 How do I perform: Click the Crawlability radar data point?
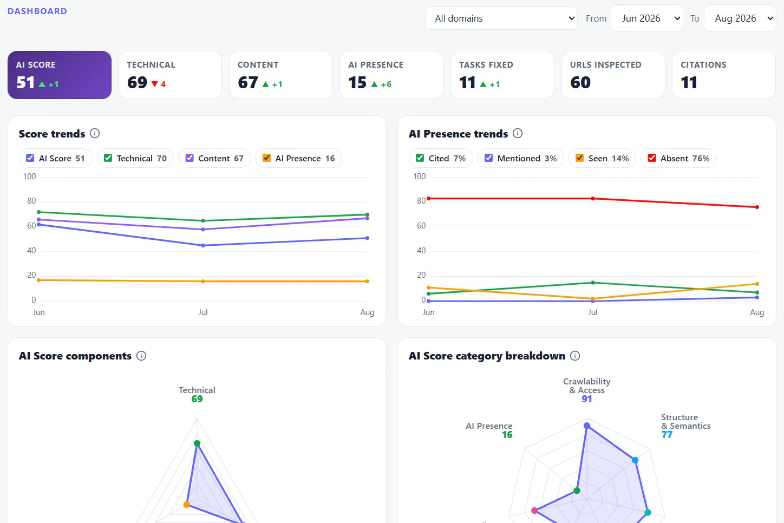coord(587,426)
